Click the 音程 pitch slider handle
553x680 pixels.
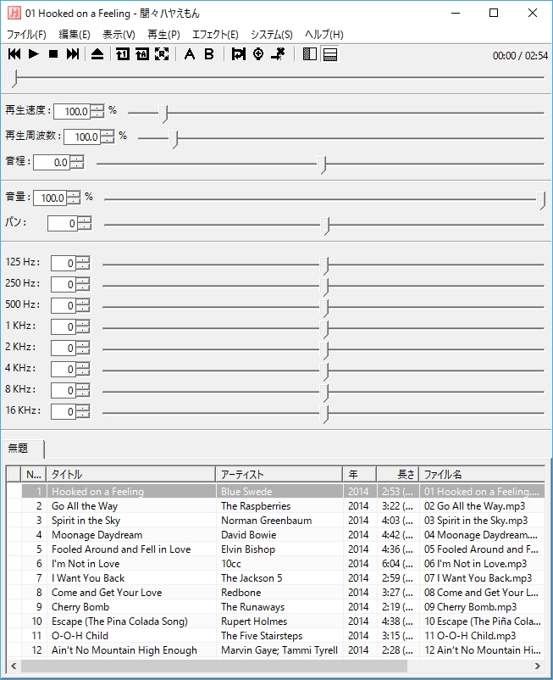coord(322,164)
